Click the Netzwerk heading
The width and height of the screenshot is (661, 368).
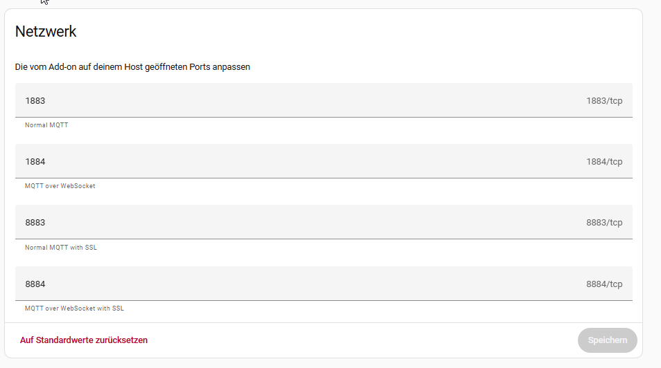(x=46, y=31)
